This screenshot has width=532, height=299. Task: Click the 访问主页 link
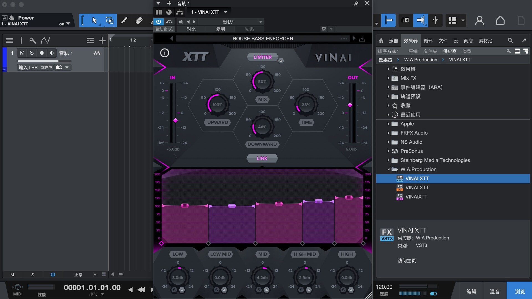click(x=406, y=261)
